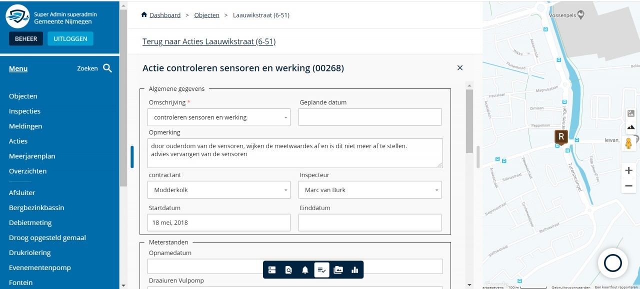Switch map to satellite imagery view
The image size is (640, 289).
[x=631, y=113]
